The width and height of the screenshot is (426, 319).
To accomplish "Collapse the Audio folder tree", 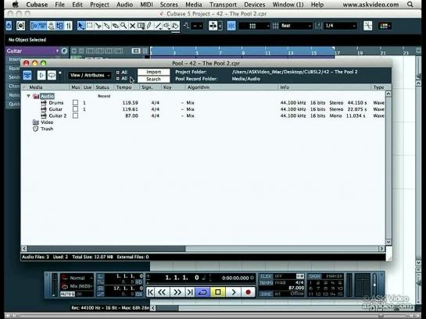I will tap(28, 96).
